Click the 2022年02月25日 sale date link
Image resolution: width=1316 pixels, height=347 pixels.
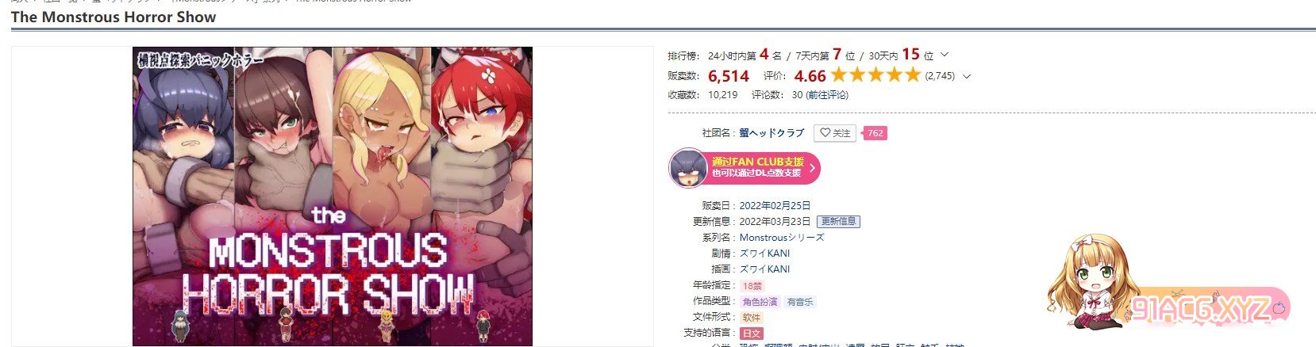(x=775, y=205)
